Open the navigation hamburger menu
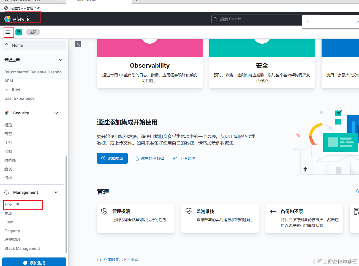 point(8,32)
